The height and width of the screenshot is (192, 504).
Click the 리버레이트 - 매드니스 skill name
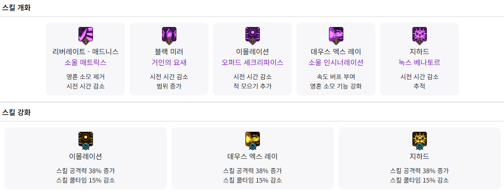tap(86, 52)
